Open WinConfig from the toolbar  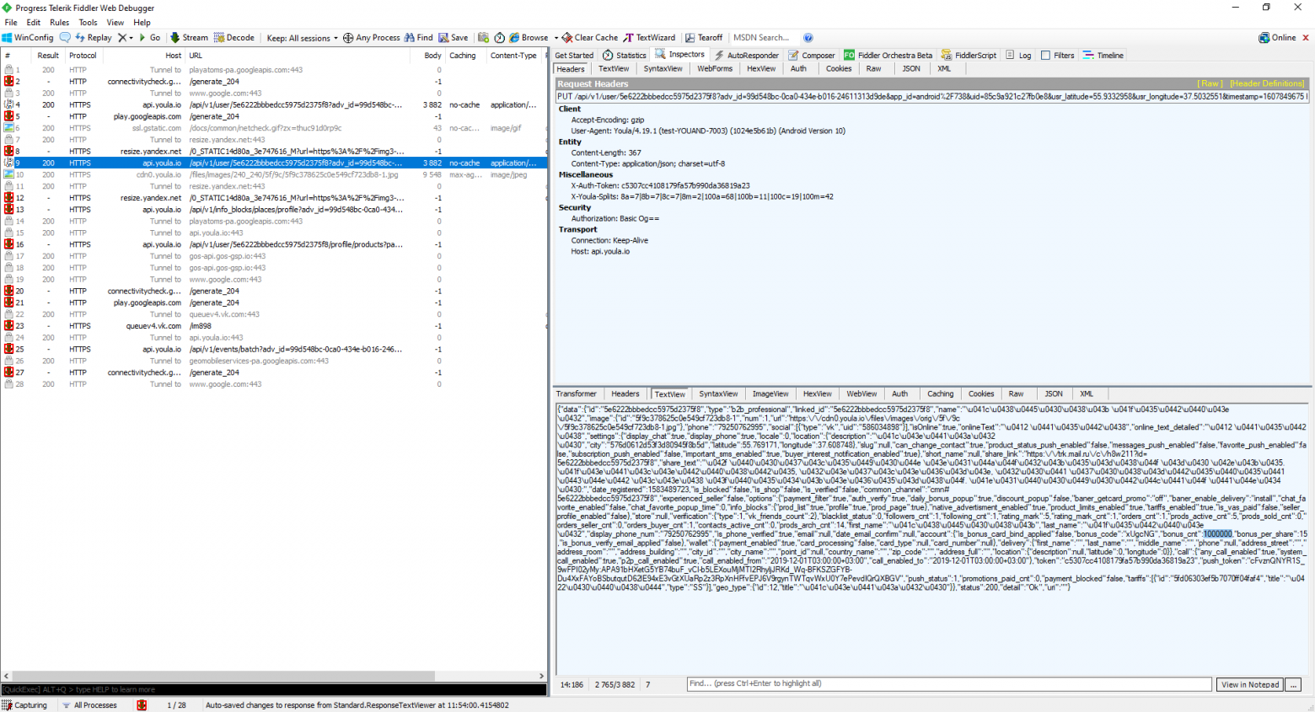pyautogui.click(x=28, y=38)
